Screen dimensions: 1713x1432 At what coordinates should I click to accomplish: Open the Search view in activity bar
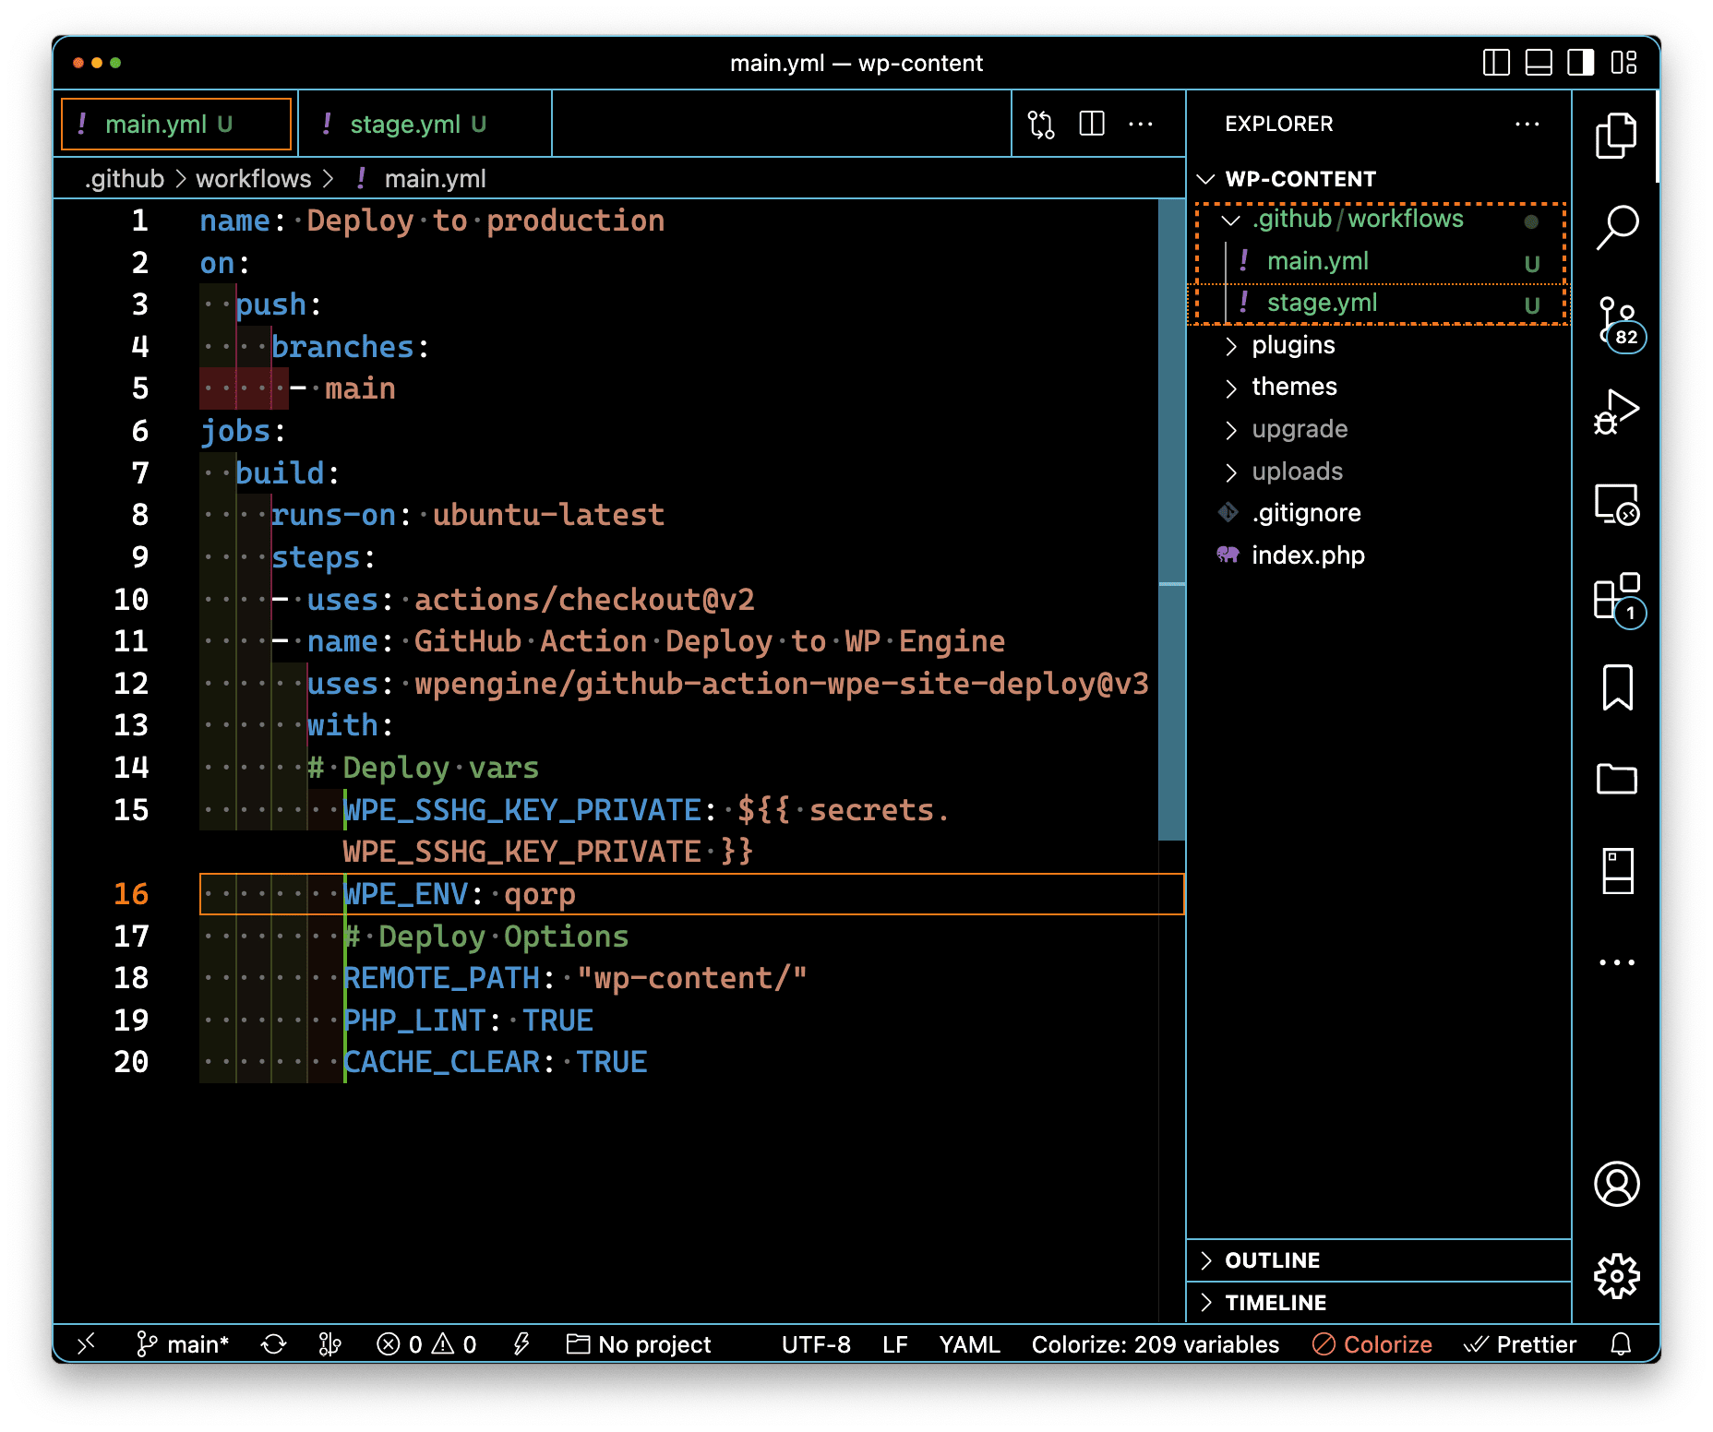(1616, 227)
